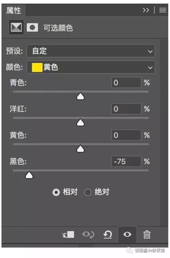View previous state icon
This screenshot has height=258, width=170.
point(88,235)
